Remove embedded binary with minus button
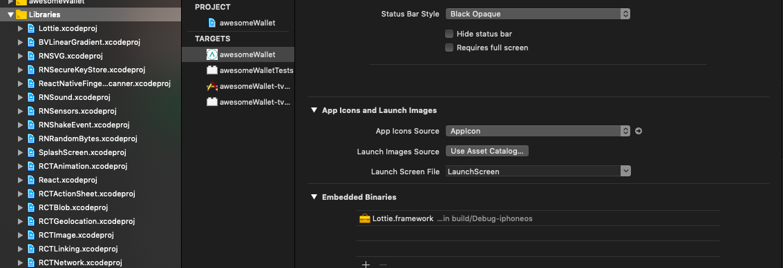This screenshot has height=268, width=783. (383, 265)
